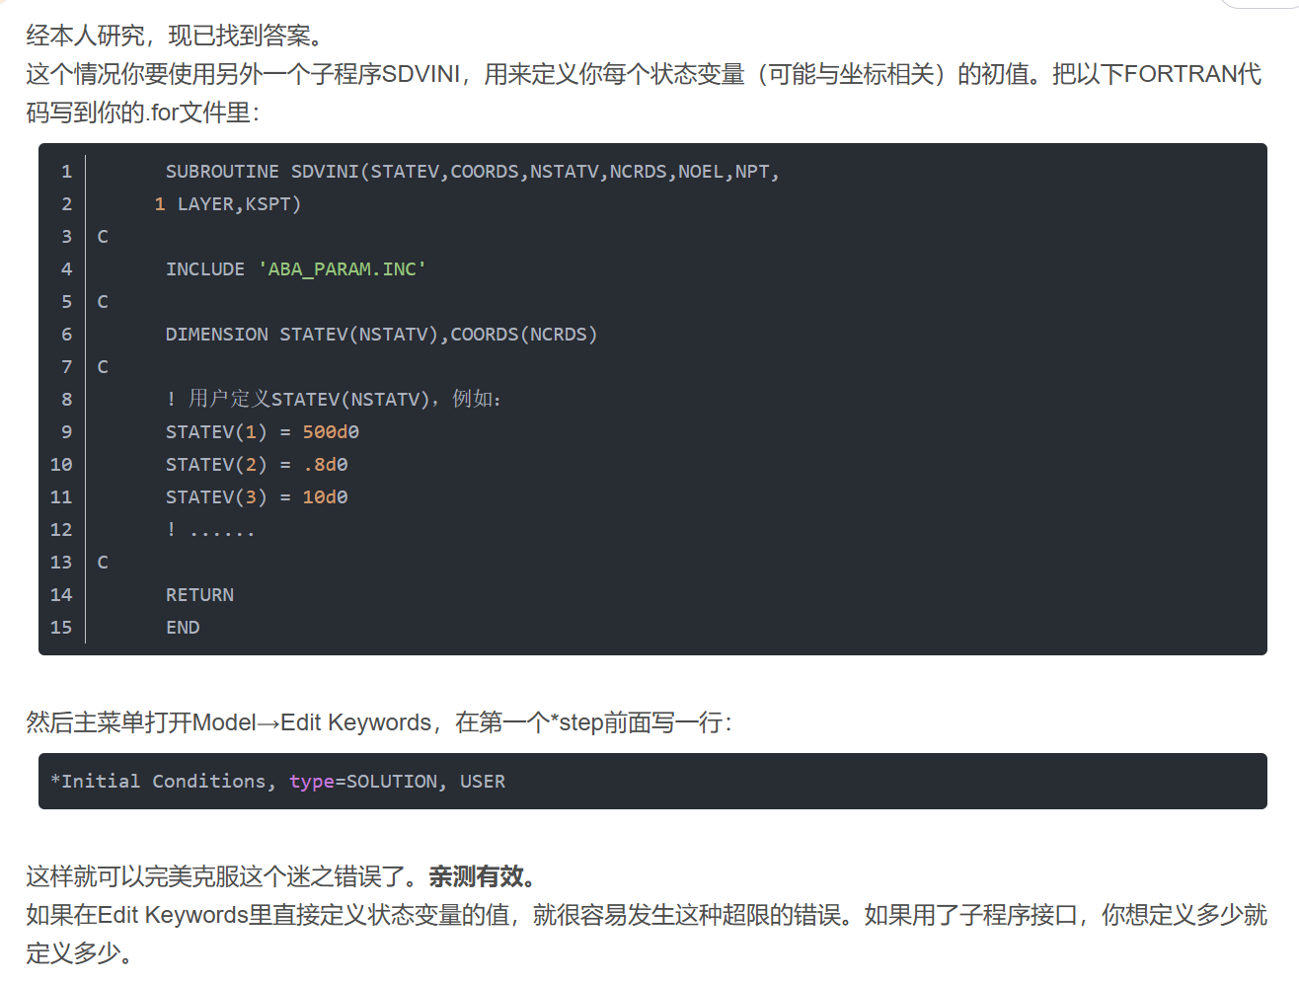
Task: Click '*Initial Conditions' in the second code block
Action: (x=158, y=782)
